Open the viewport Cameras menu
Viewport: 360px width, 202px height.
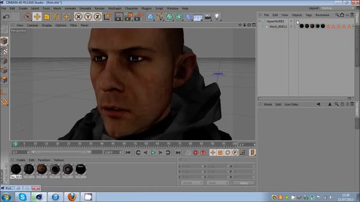point(33,25)
